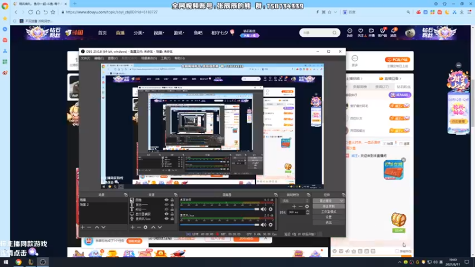Add a new scene with the plus icon
475x267 pixels.
click(x=83, y=227)
